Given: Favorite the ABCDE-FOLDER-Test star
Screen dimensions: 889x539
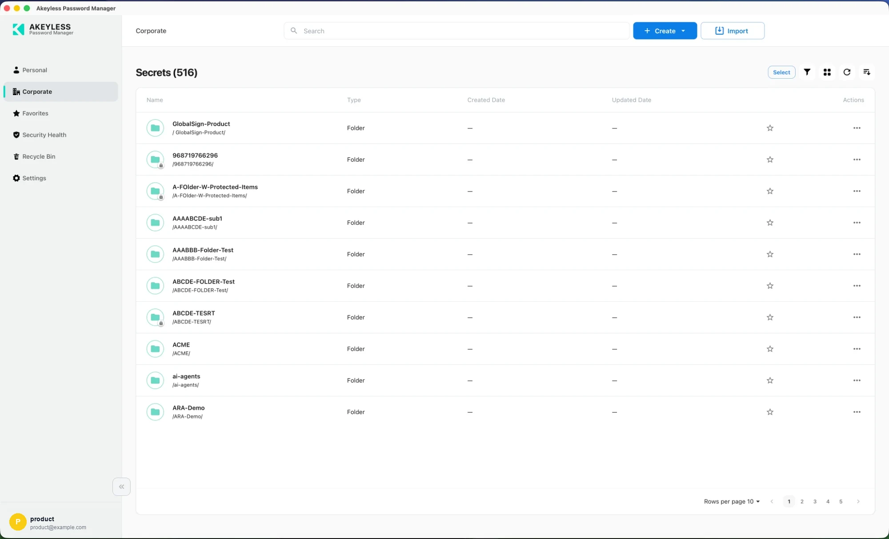Looking at the screenshot, I should point(770,286).
